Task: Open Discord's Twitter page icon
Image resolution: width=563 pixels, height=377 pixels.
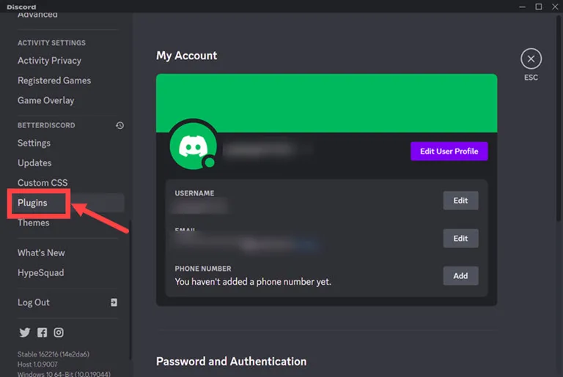Action: [x=24, y=332]
